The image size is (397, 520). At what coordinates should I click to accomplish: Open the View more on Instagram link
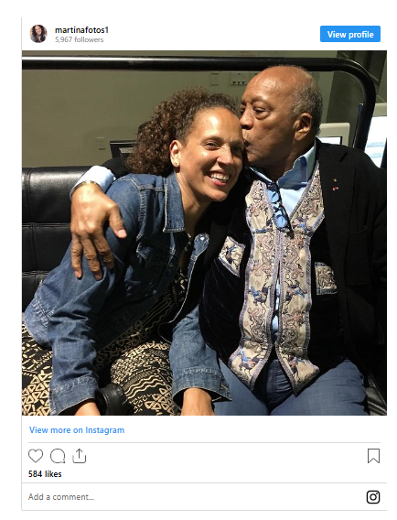[77, 430]
